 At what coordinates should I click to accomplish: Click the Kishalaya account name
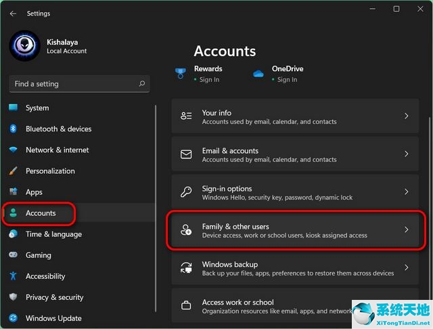click(62, 42)
